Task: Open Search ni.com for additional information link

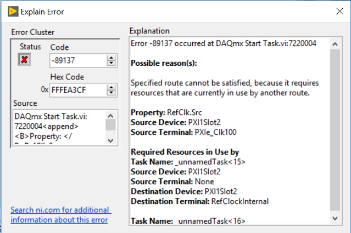Action: pyautogui.click(x=60, y=215)
